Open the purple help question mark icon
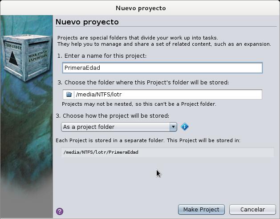Screen dimensions: 280x219 [x=60, y=211]
